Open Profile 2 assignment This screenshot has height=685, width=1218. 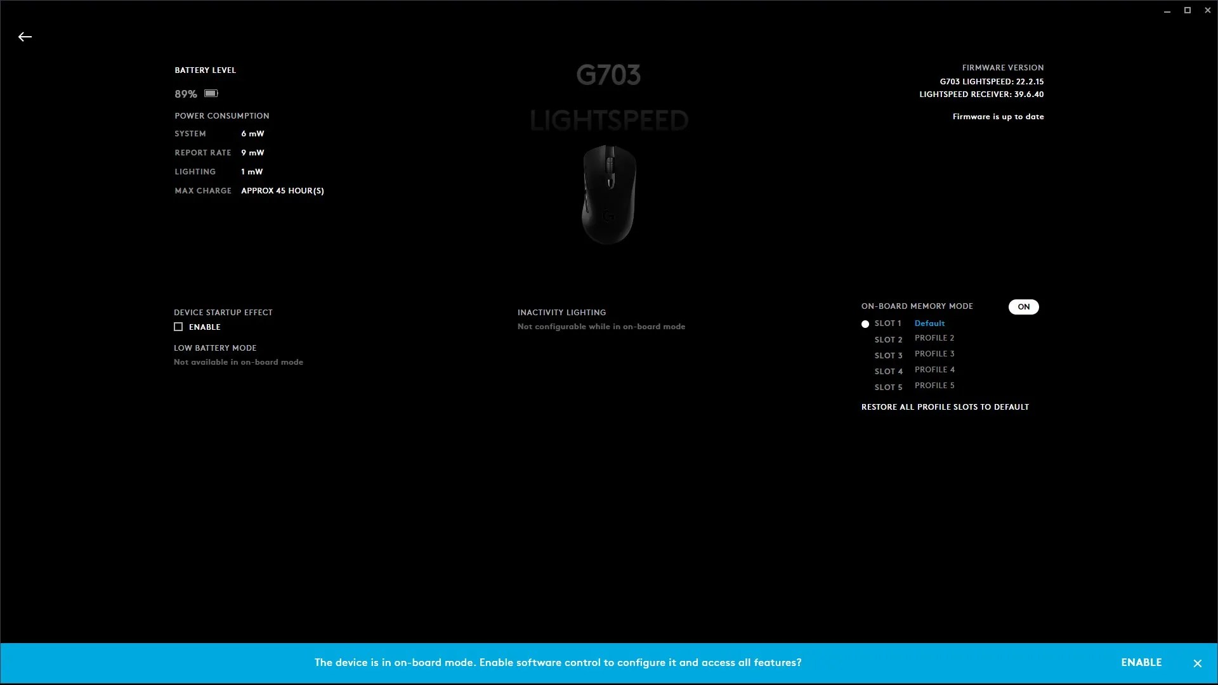[934, 338]
